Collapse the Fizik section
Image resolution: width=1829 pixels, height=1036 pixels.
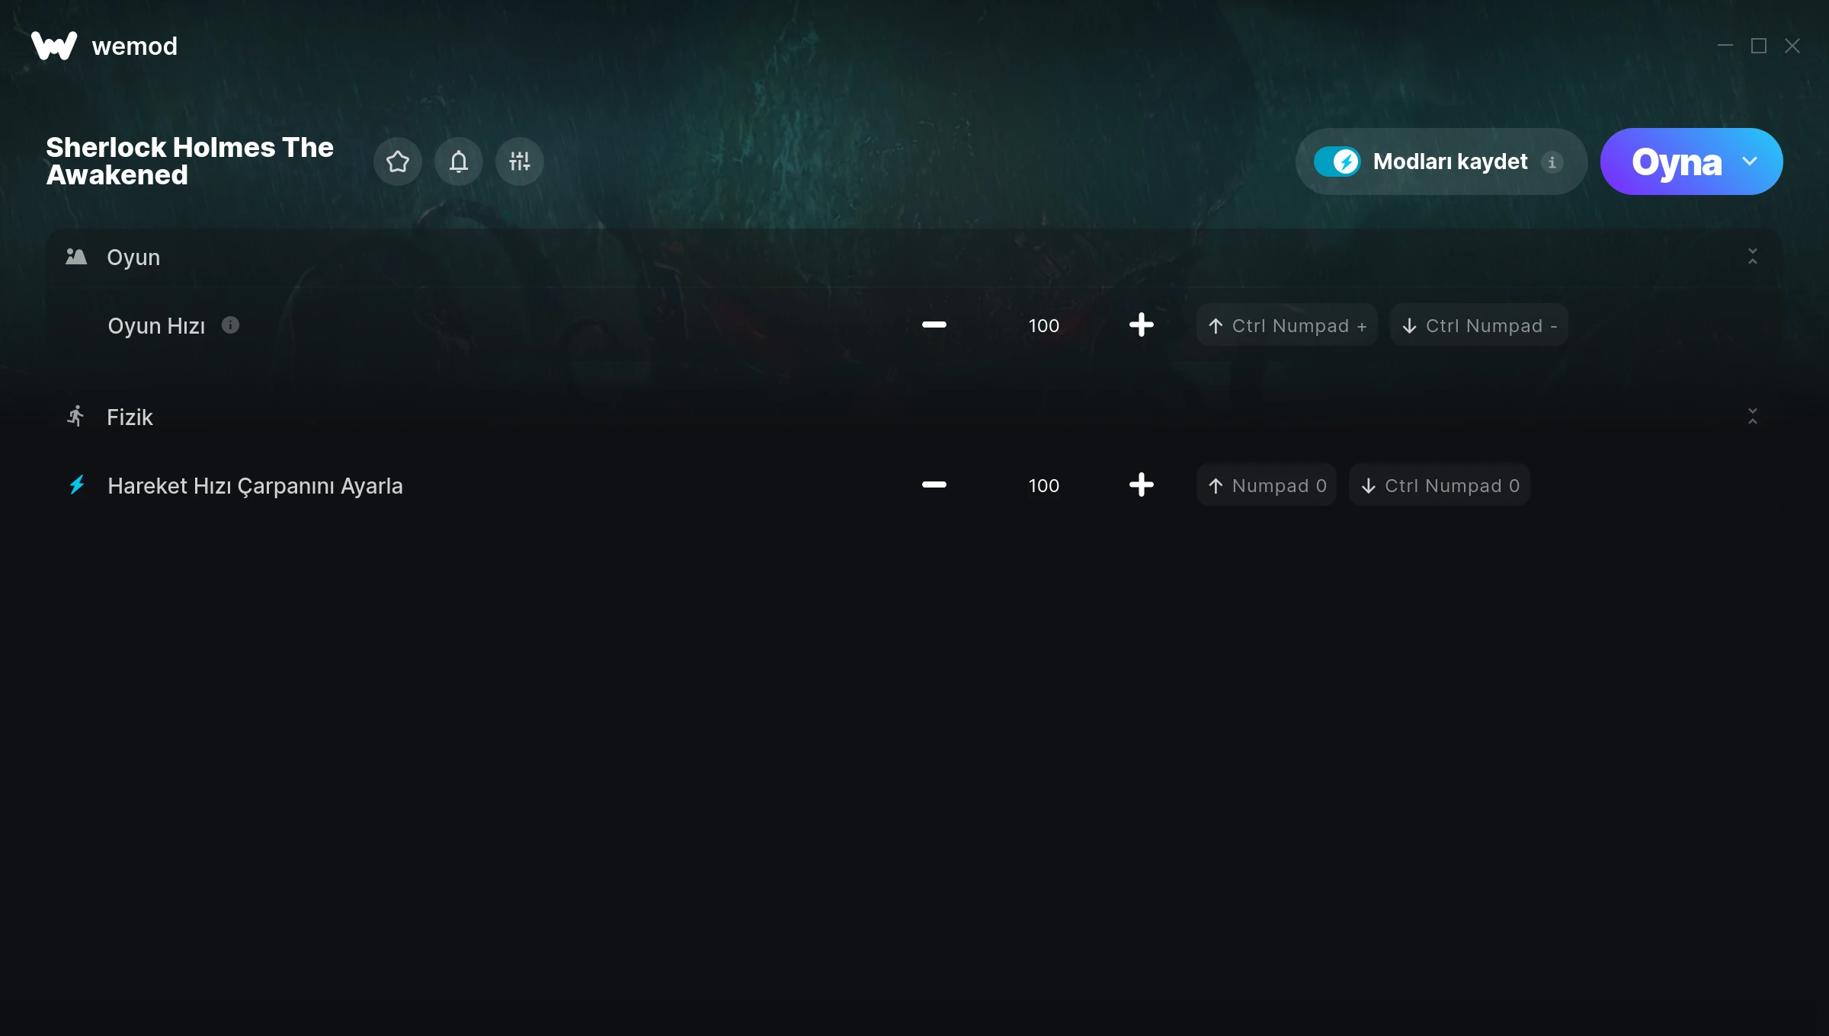click(1753, 417)
